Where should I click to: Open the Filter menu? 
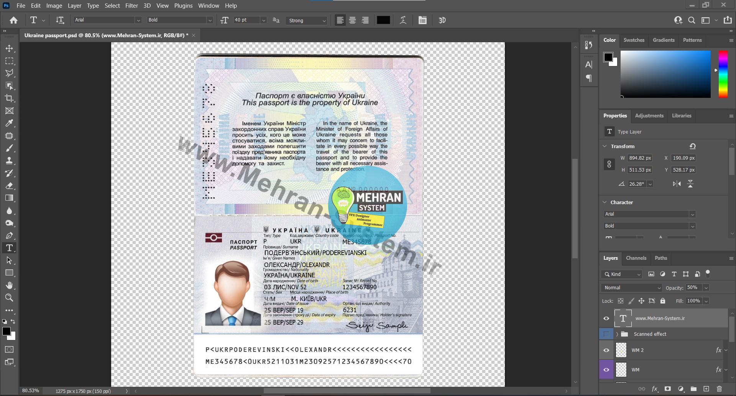click(131, 6)
